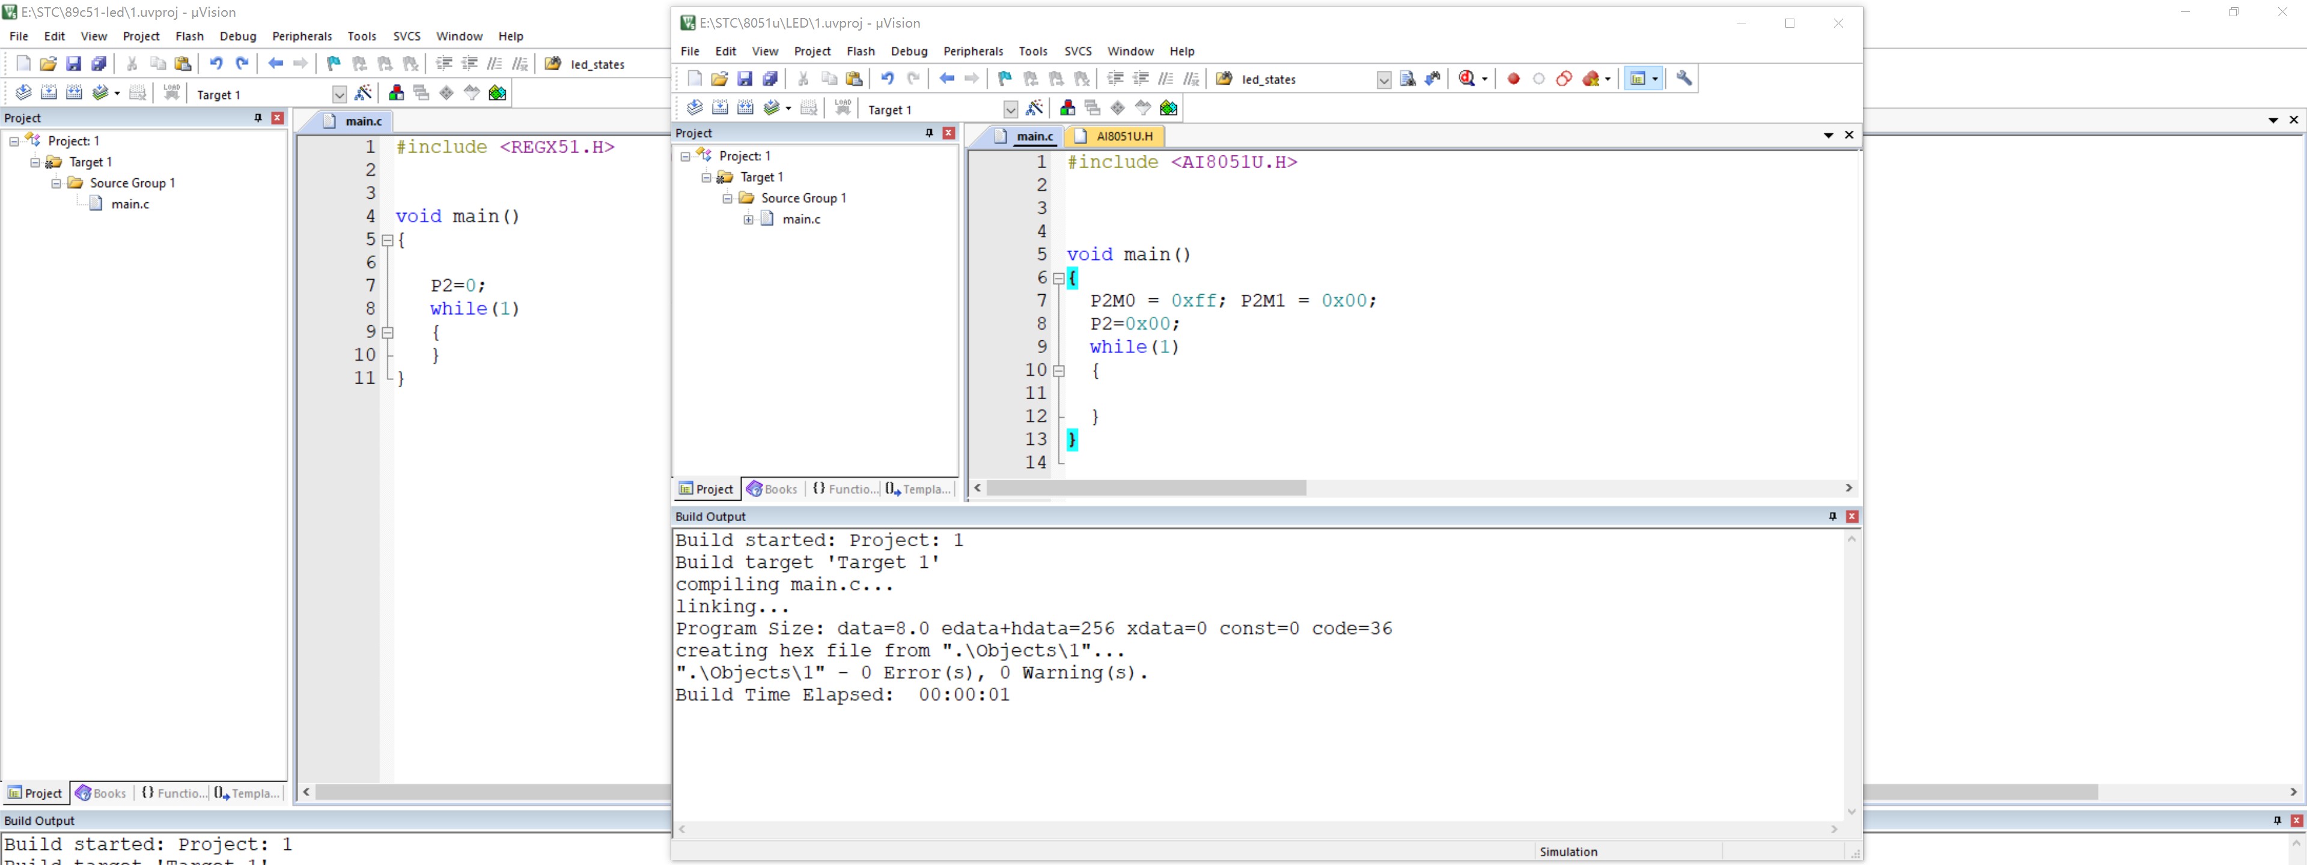The image size is (2307, 865).
Task: Open Options for Target wand in LED window
Action: pyautogui.click(x=1035, y=108)
